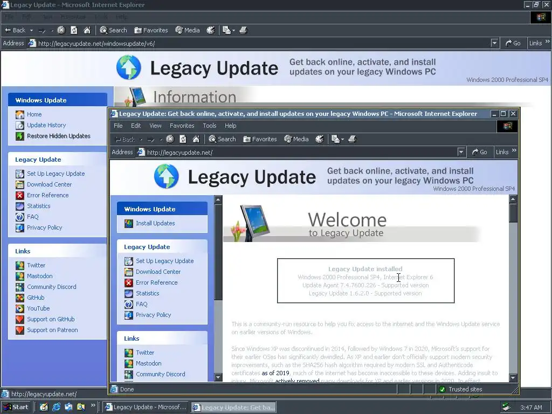The height and width of the screenshot is (414, 552).
Task: Launch Outlook Express from Quick Launch
Action: coord(68,407)
